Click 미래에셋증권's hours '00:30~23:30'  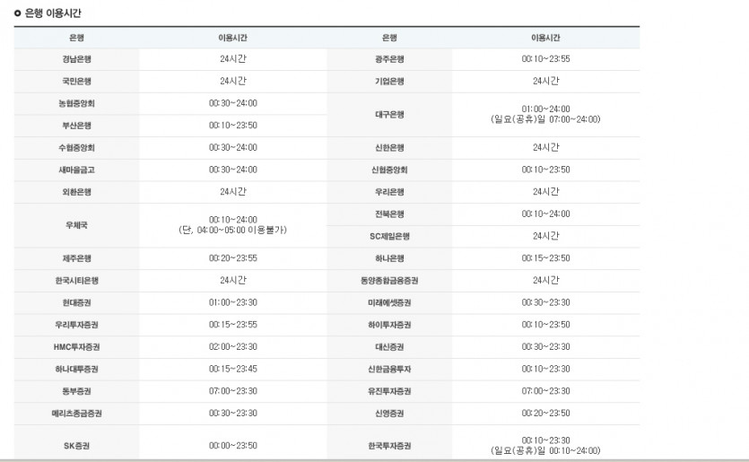point(545,302)
